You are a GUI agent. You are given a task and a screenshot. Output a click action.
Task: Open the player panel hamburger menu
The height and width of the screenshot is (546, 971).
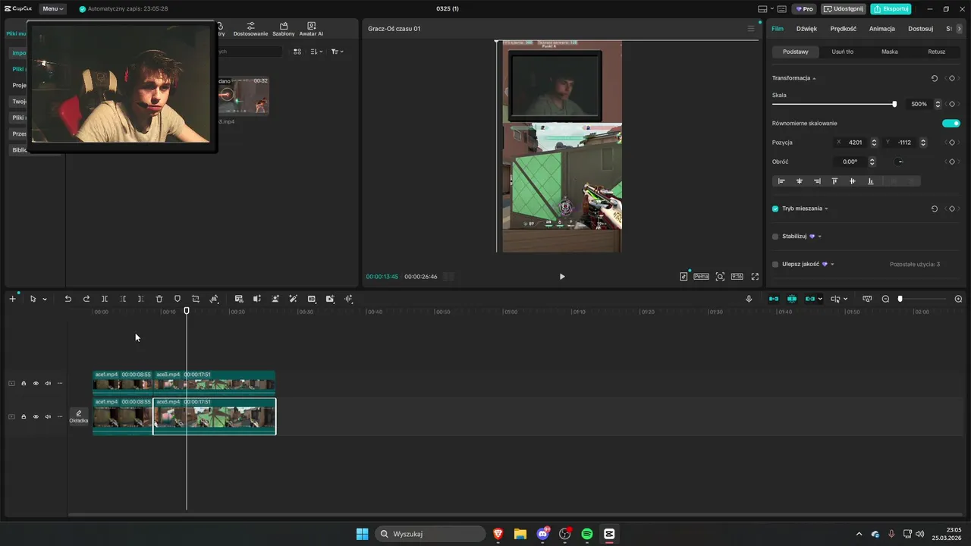tap(751, 29)
